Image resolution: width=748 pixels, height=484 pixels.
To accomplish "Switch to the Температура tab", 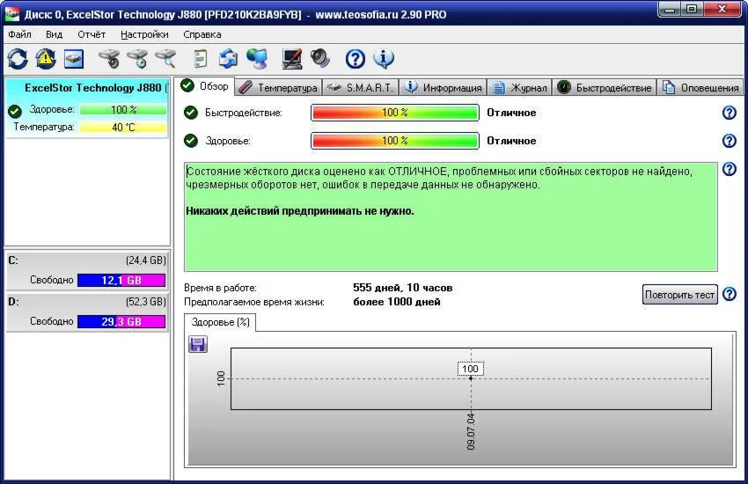I will [278, 88].
